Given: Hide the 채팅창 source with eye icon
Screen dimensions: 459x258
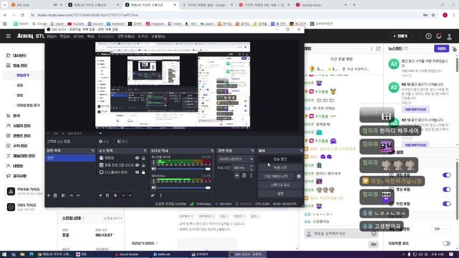Looking at the screenshot, I should pos(137,158).
